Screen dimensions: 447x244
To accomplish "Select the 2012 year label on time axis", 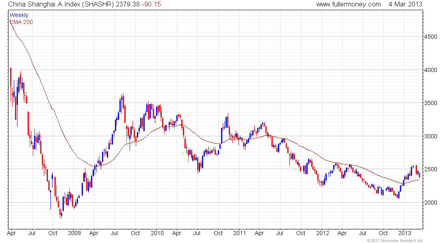I will [323, 233].
